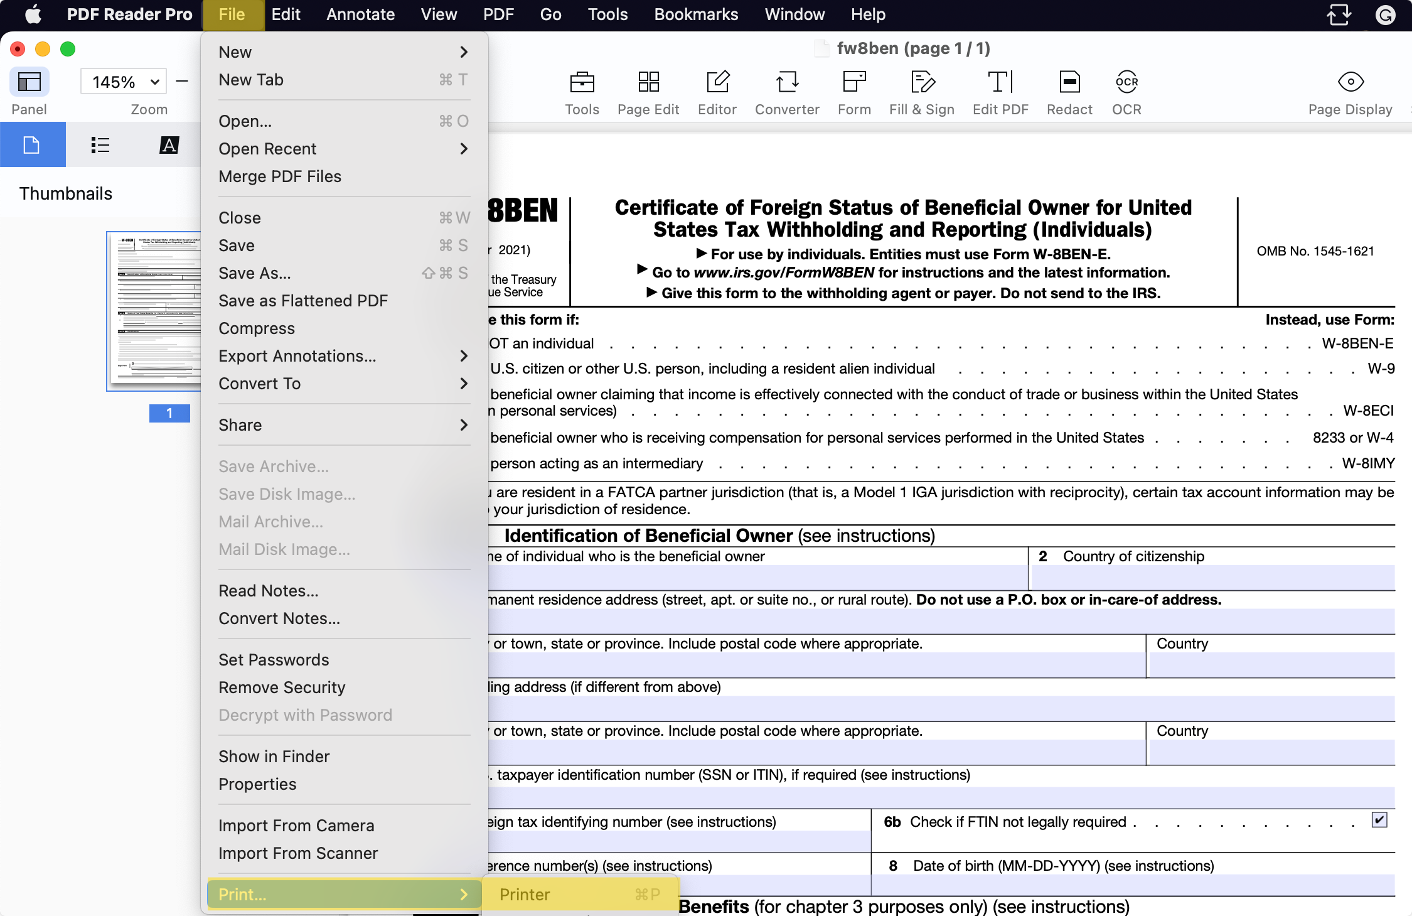
Task: Open the 145% zoom dropdown
Action: tap(124, 82)
